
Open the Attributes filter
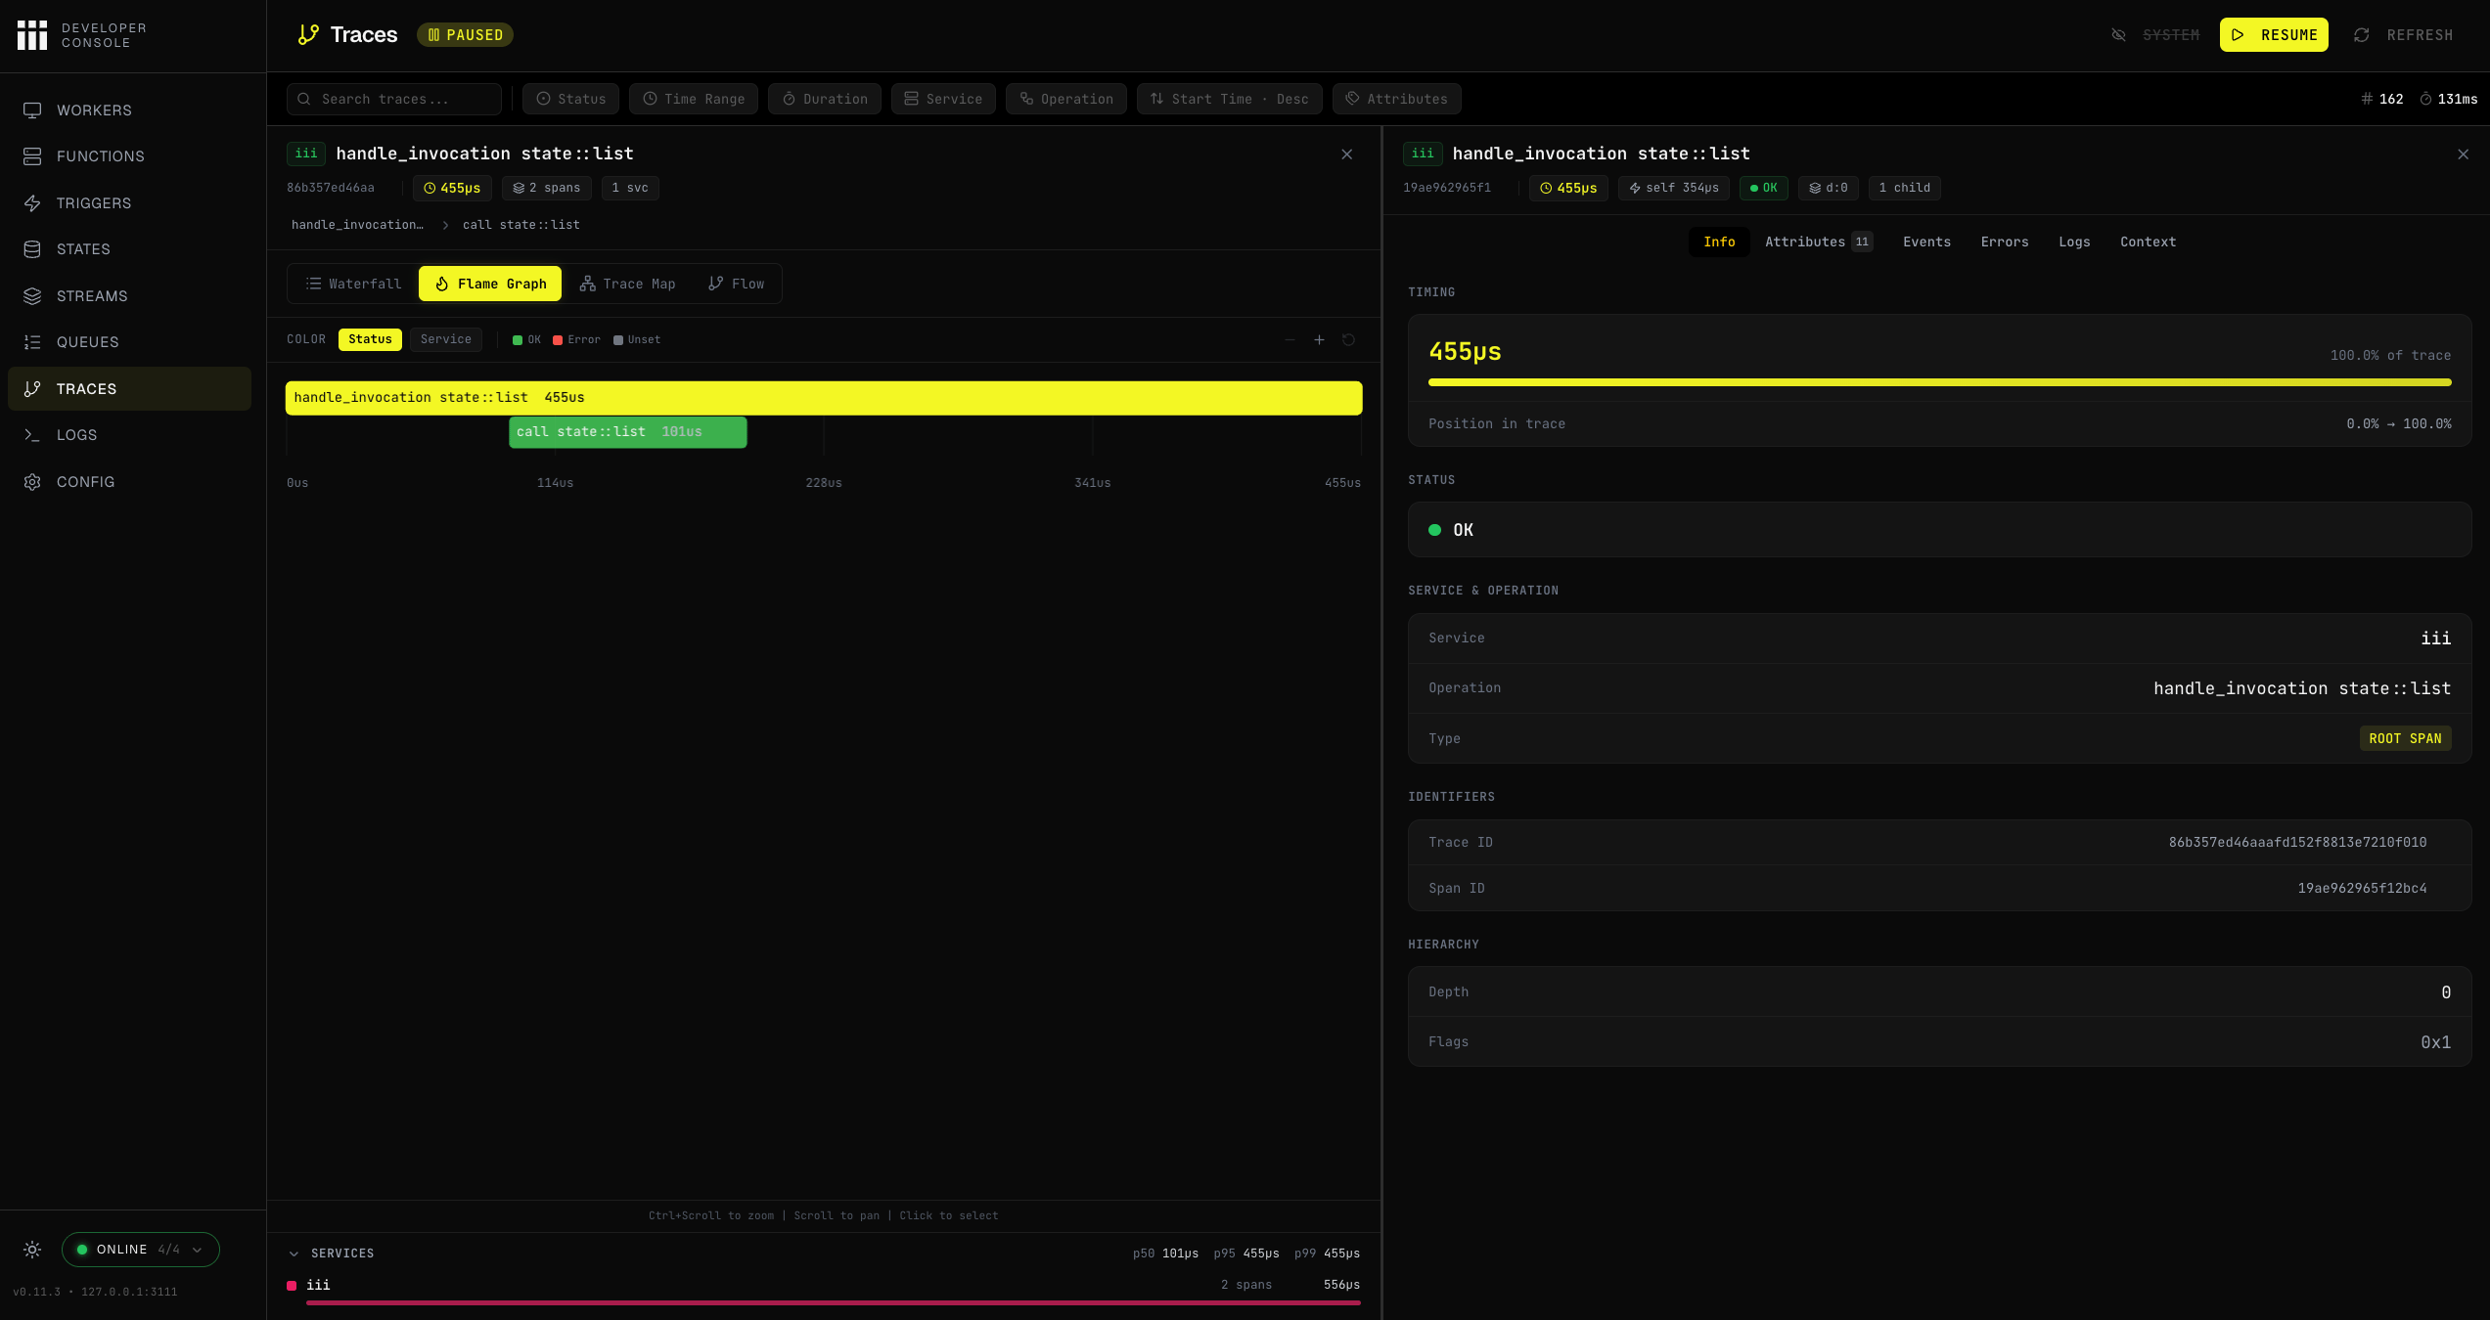click(1397, 99)
